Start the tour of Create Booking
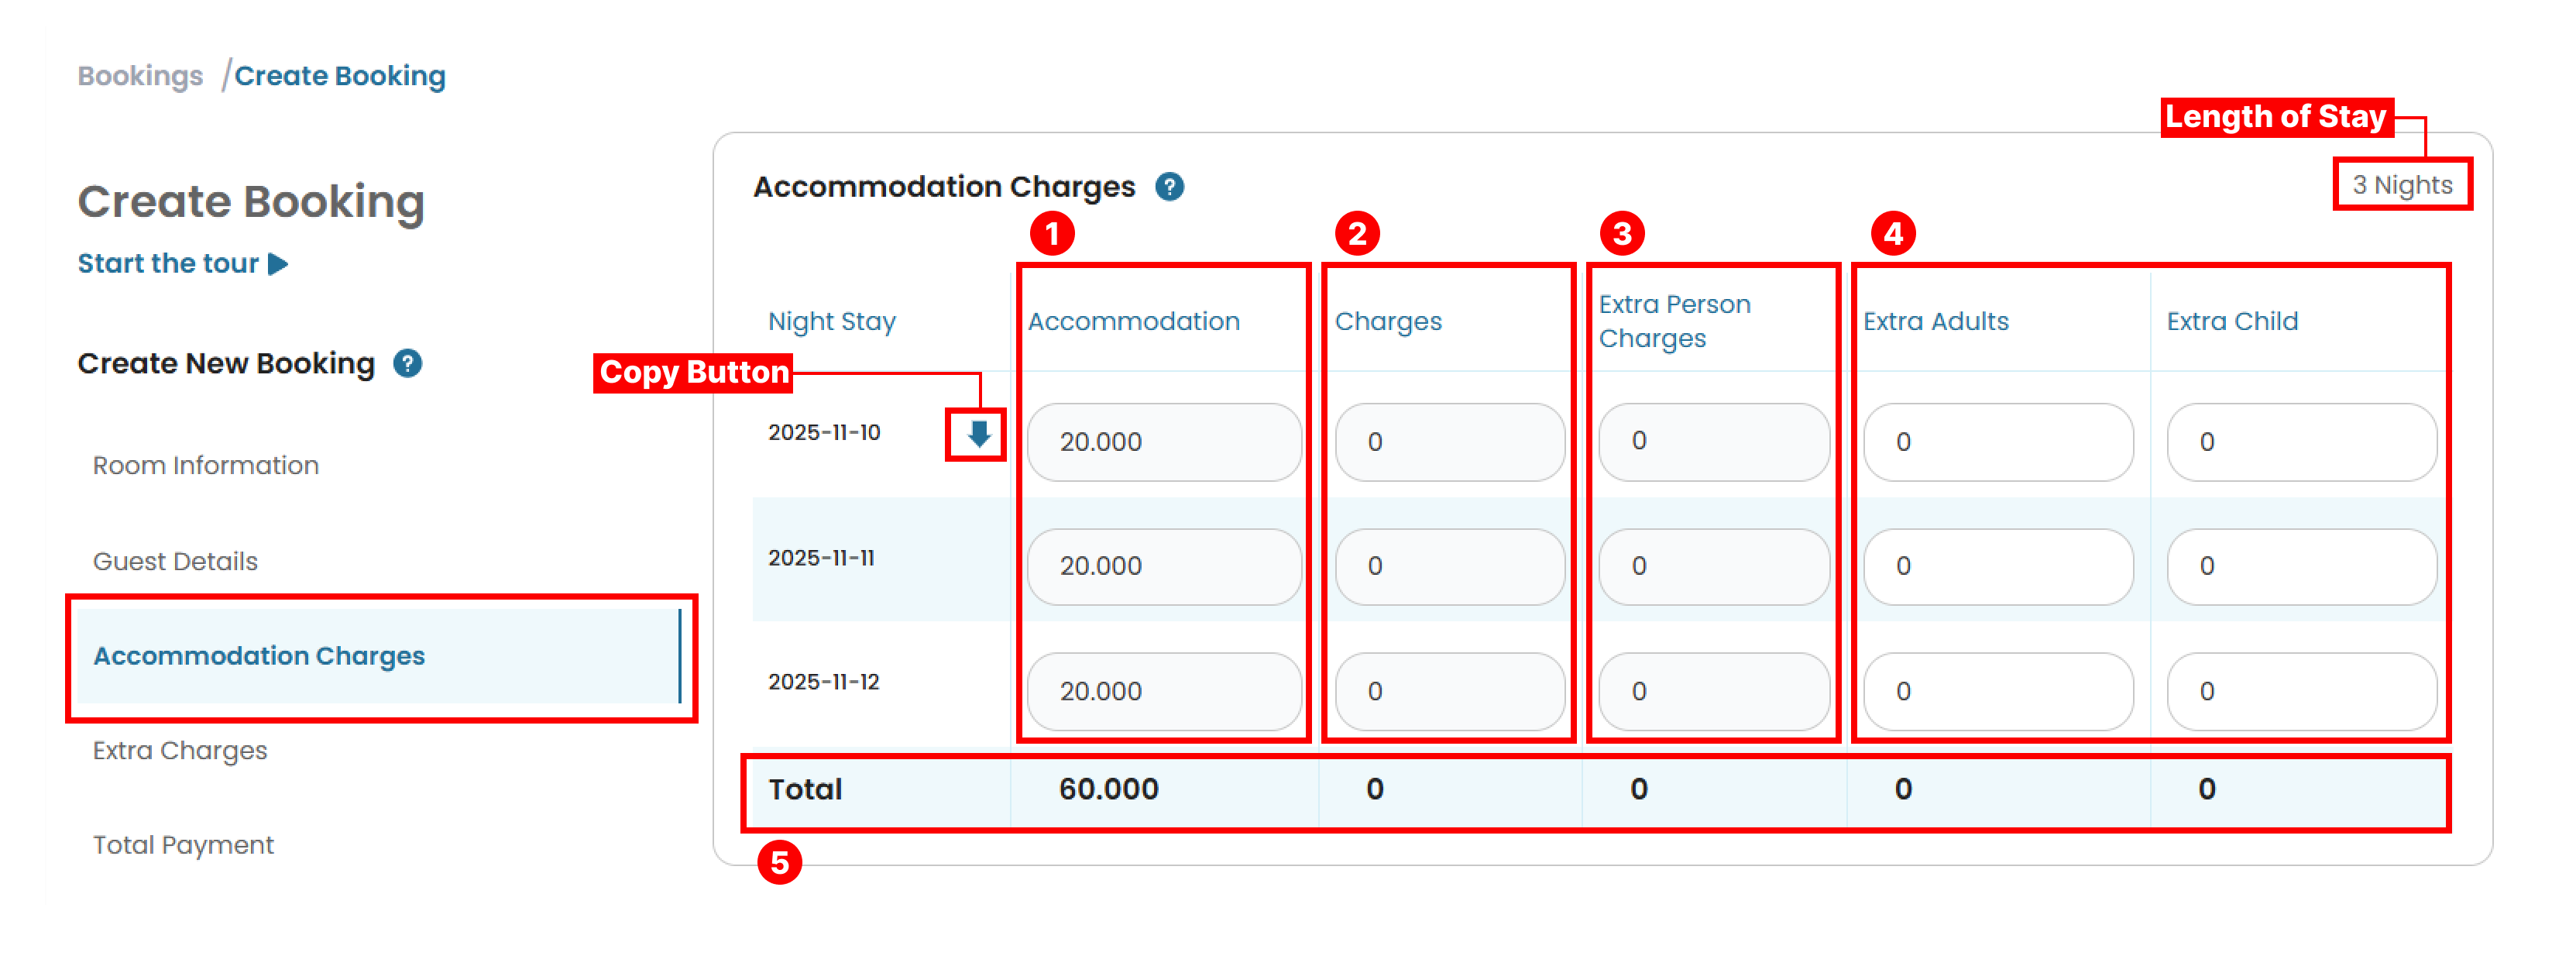The height and width of the screenshot is (973, 2576). [168, 263]
